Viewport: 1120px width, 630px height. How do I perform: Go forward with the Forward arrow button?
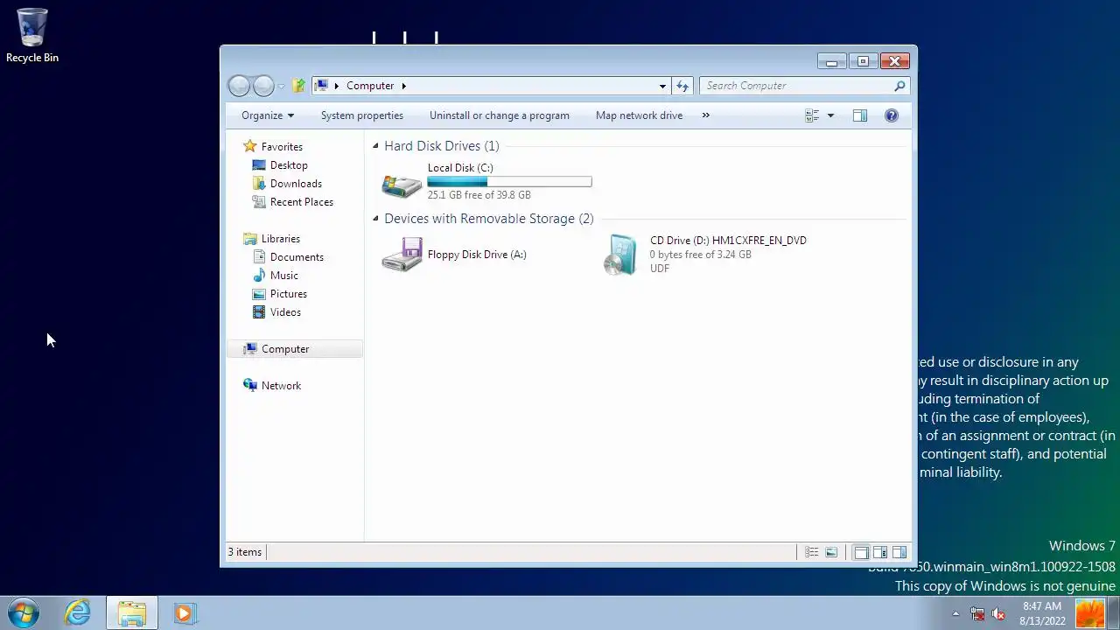[262, 86]
